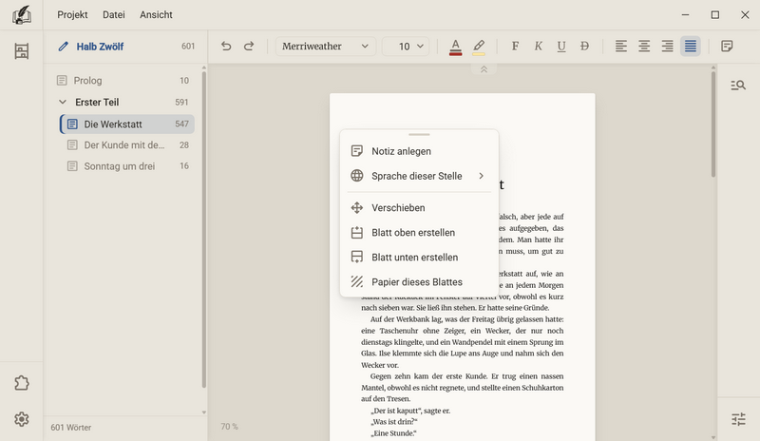Click the move arrows icon by Verschieben
Viewport: 760px width, 441px height.
pos(357,207)
